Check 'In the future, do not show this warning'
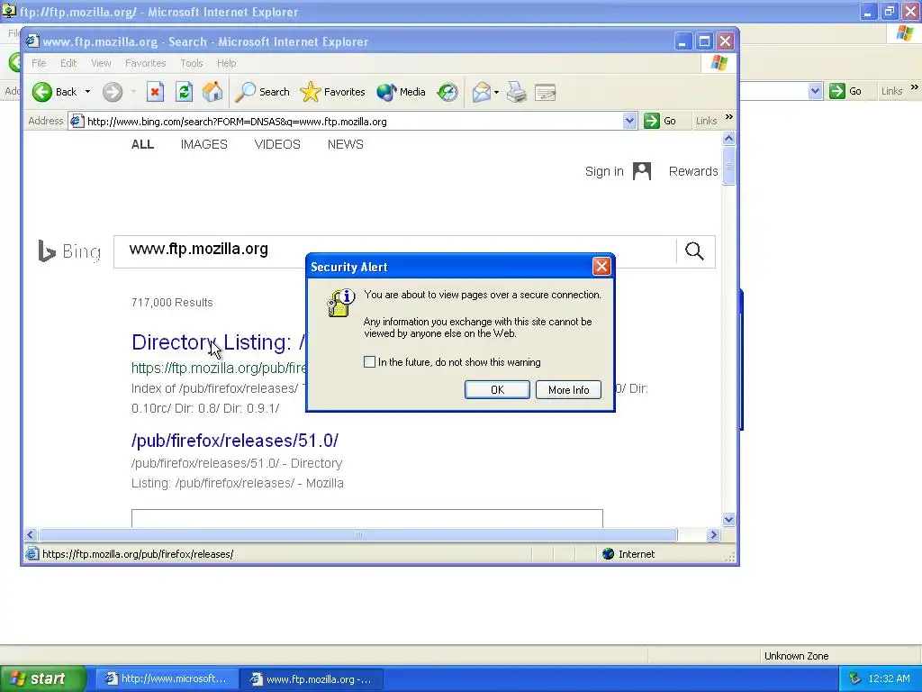 tap(369, 362)
